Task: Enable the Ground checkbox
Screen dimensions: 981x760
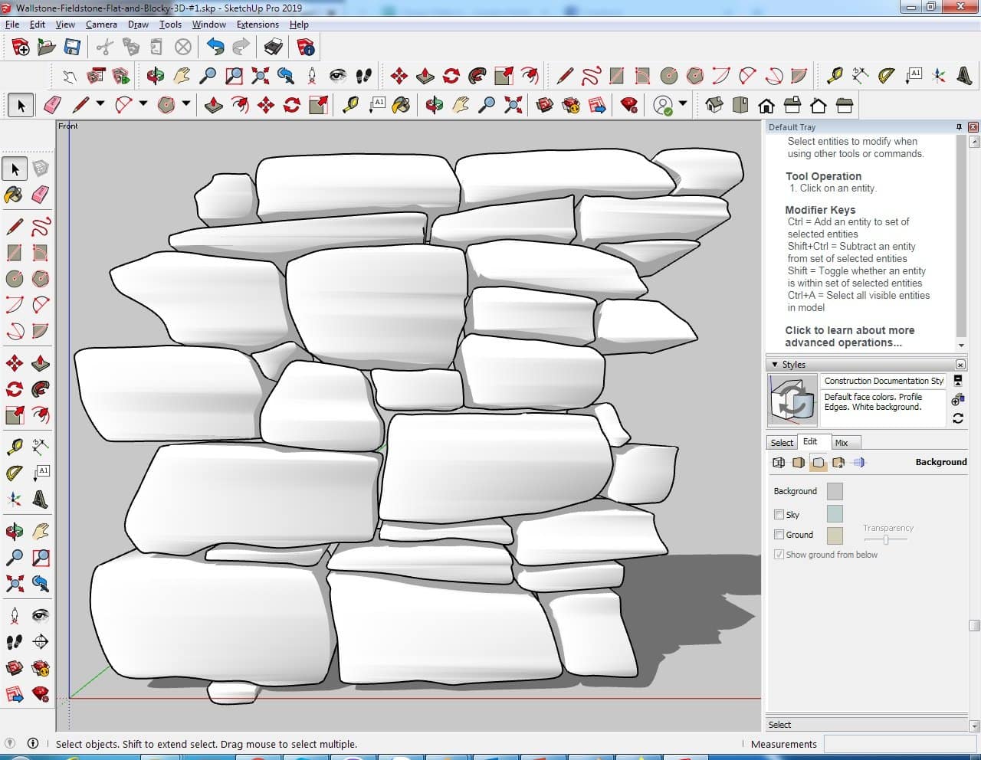Action: pos(779,535)
